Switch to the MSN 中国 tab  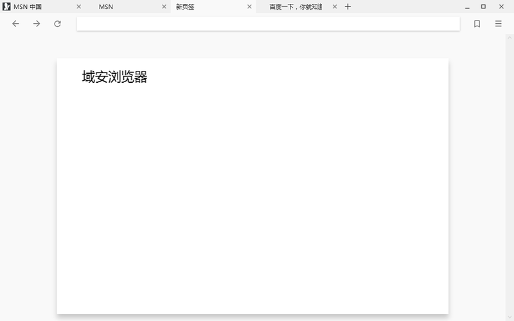[42, 6]
